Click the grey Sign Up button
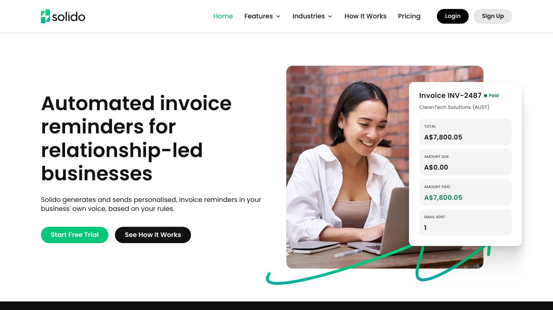The width and height of the screenshot is (553, 310). pos(493,16)
